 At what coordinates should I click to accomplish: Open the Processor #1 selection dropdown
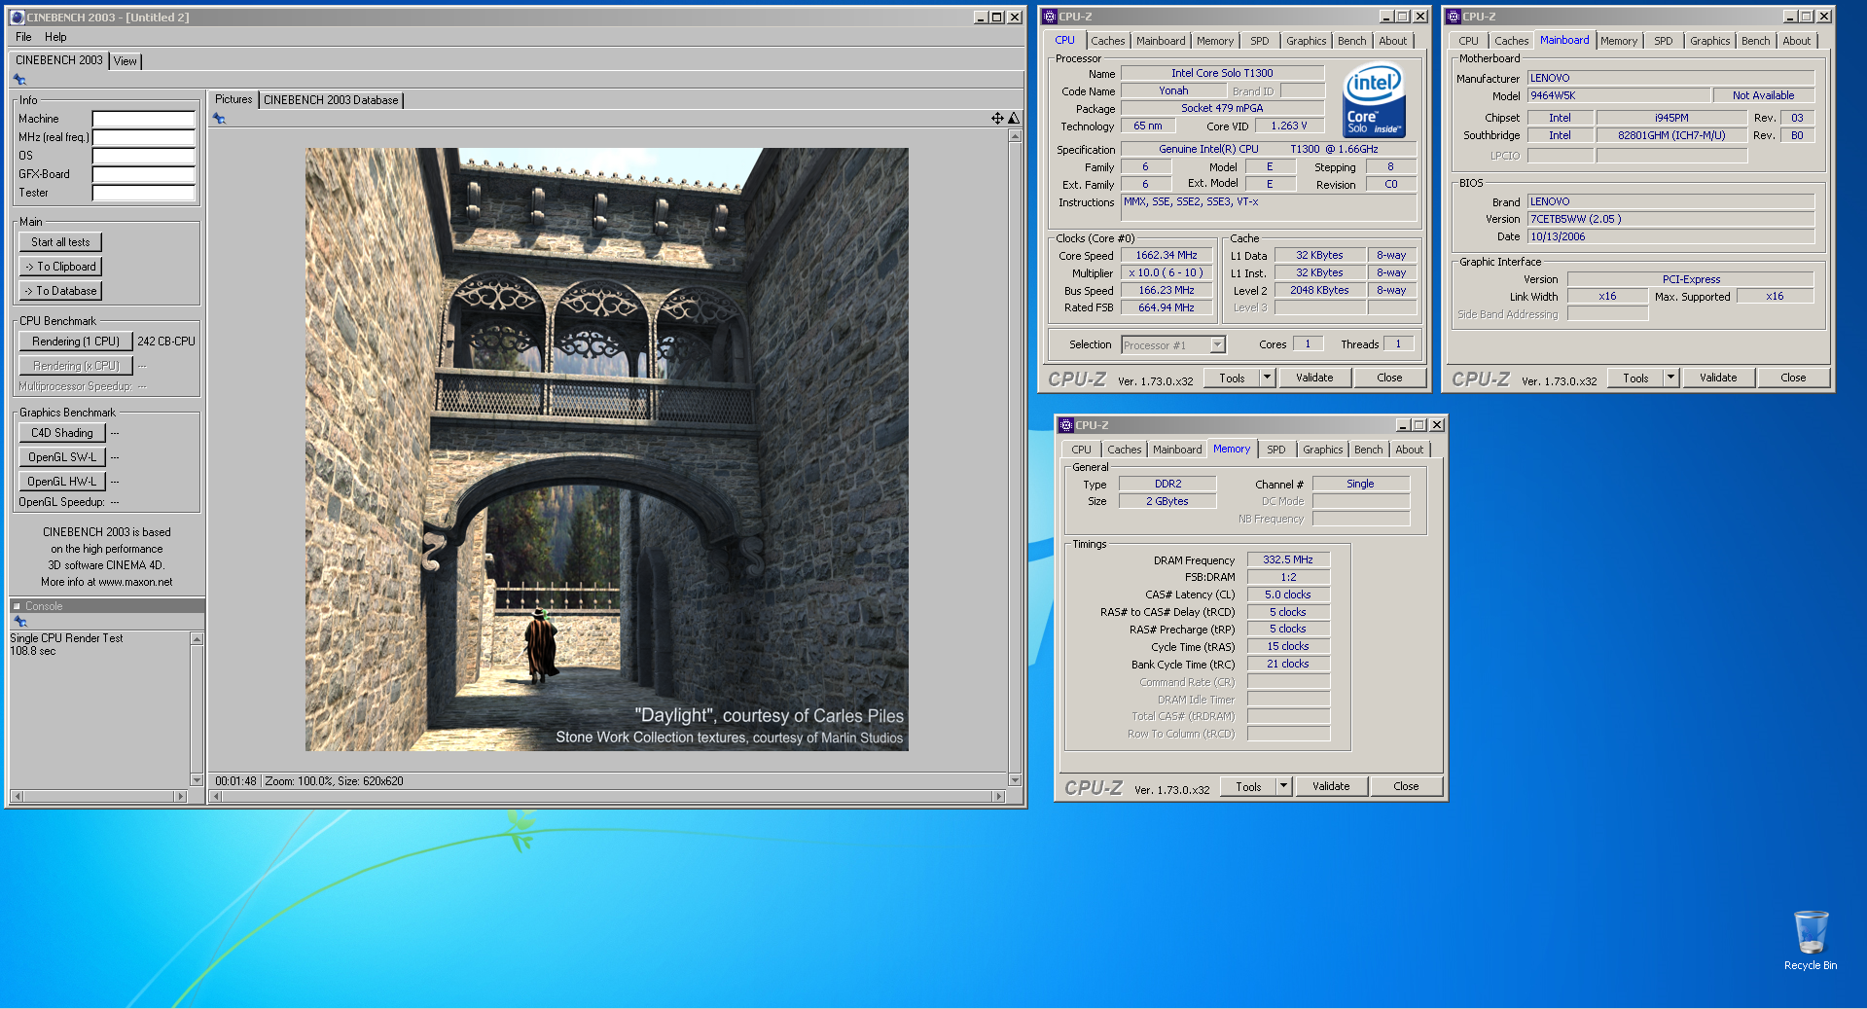click(x=1217, y=345)
